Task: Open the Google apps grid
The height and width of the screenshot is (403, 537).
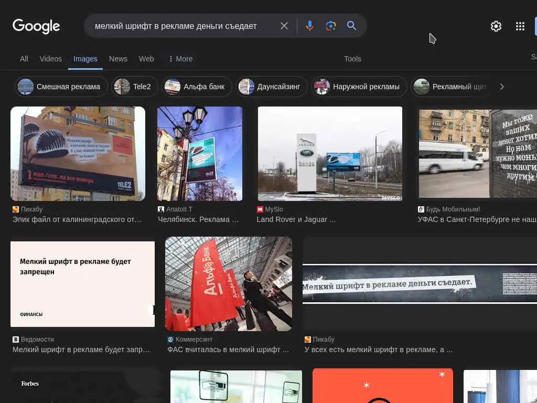Action: pos(520,26)
